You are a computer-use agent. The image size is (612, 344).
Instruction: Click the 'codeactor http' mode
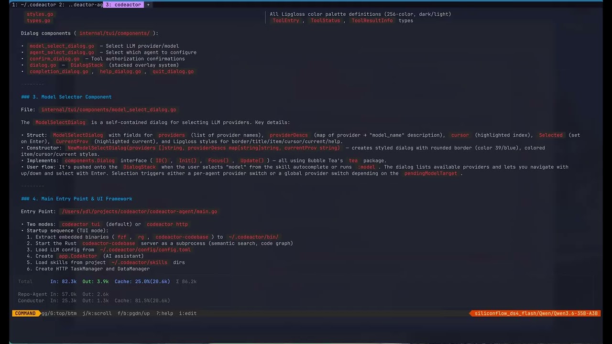pos(167,224)
